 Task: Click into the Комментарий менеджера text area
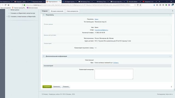(x=114, y=74)
